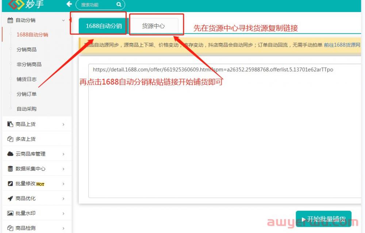Open 分销订单 from the sidebar
Viewport: 365px width, 233px height.
(27, 94)
